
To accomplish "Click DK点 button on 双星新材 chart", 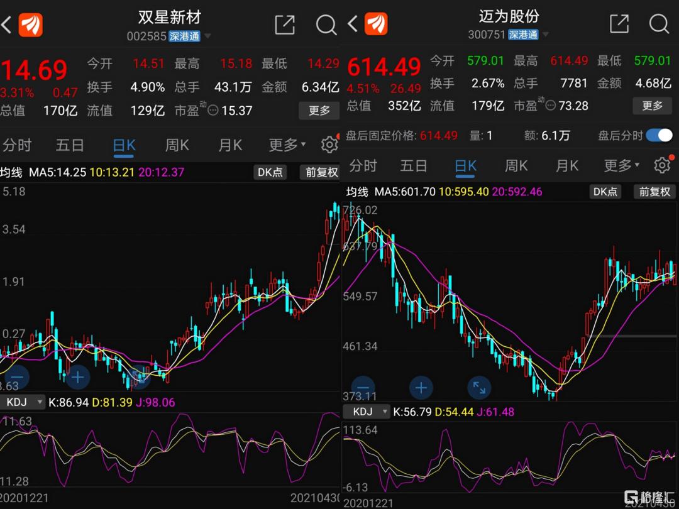I will 270,172.
